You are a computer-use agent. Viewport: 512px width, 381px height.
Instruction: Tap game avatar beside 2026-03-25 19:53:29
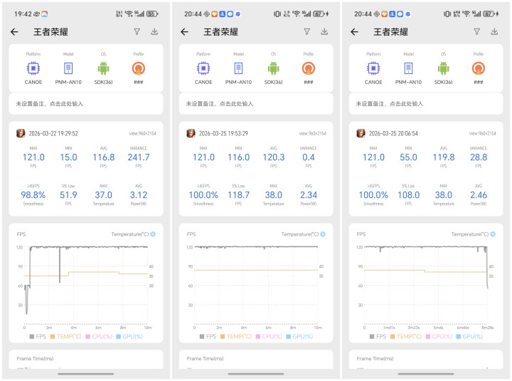(191, 133)
